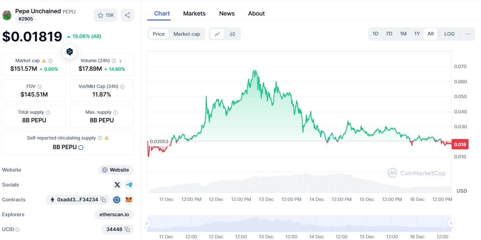Click the rank badge #2905
This screenshot has height=240, width=481.
point(25,19)
